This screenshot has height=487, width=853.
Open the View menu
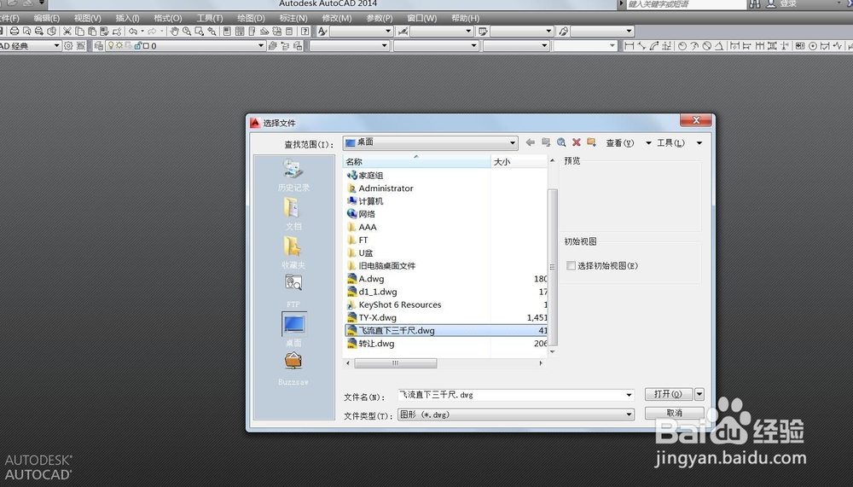(x=88, y=18)
